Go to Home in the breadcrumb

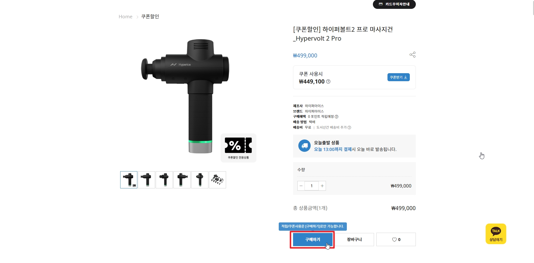click(126, 17)
